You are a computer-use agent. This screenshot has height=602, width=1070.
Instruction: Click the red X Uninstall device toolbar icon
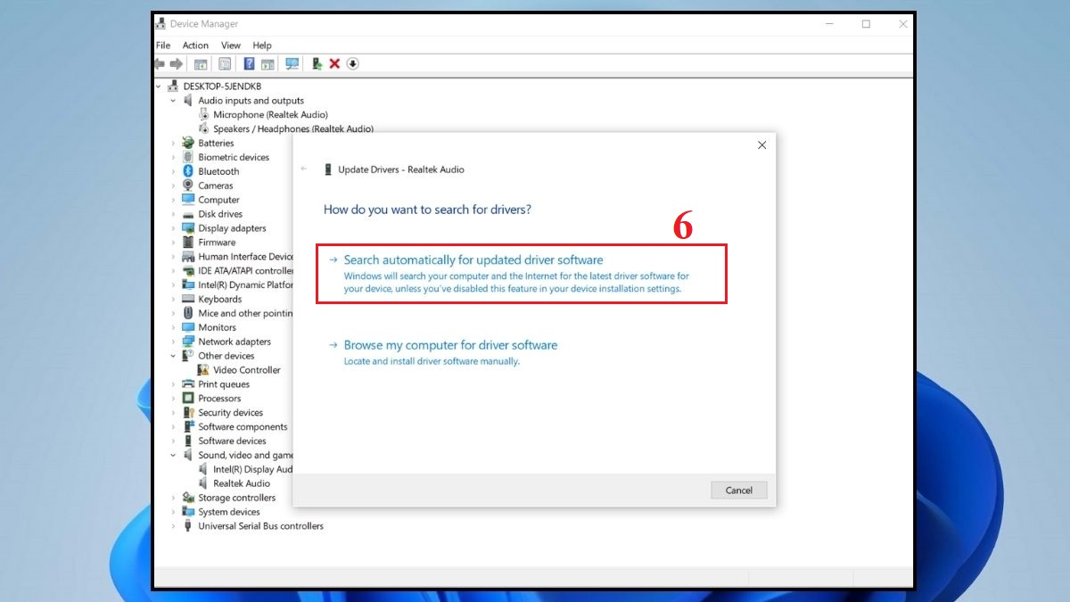(334, 63)
